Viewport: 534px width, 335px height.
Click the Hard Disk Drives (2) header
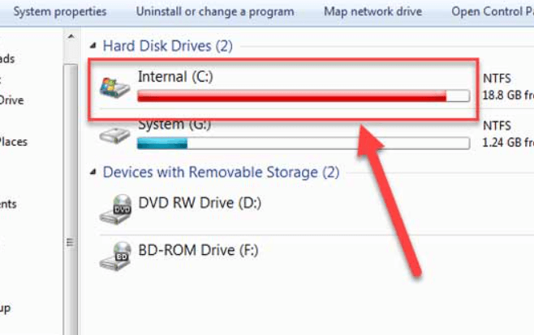pyautogui.click(x=167, y=46)
